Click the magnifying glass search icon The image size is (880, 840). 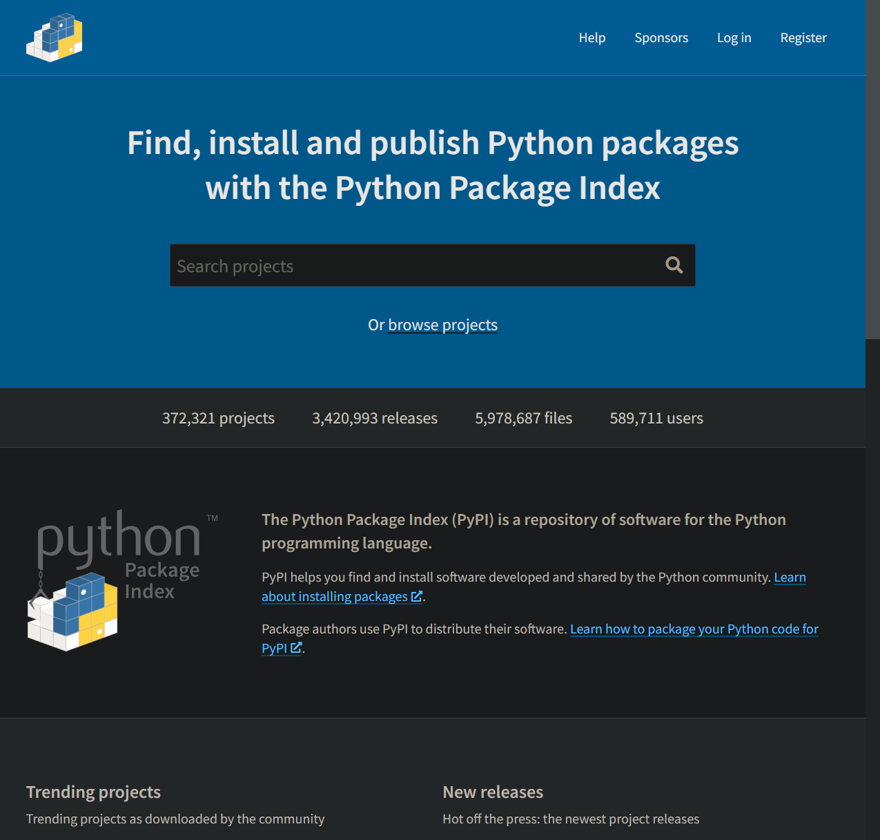pyautogui.click(x=674, y=265)
